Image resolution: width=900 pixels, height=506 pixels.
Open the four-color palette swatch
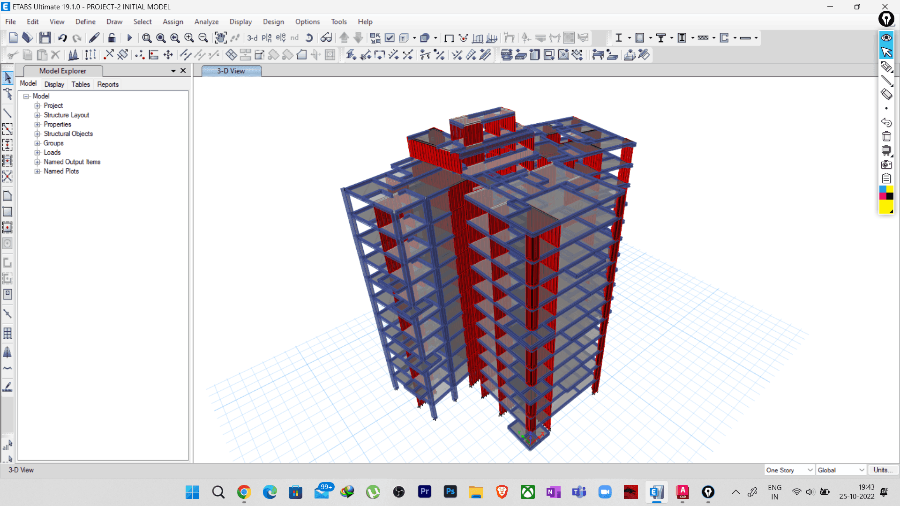(x=886, y=193)
